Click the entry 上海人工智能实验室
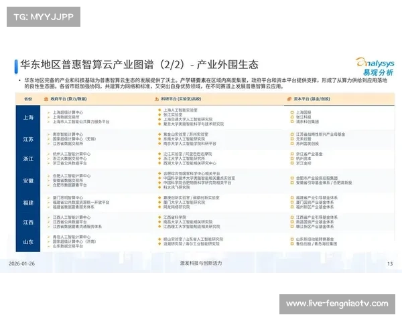Image resolution: width=402 pixels, height=321 pixels. click(x=180, y=110)
